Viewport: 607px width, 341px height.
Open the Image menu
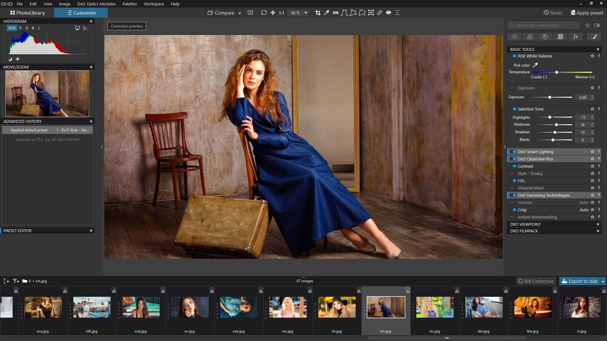65,4
